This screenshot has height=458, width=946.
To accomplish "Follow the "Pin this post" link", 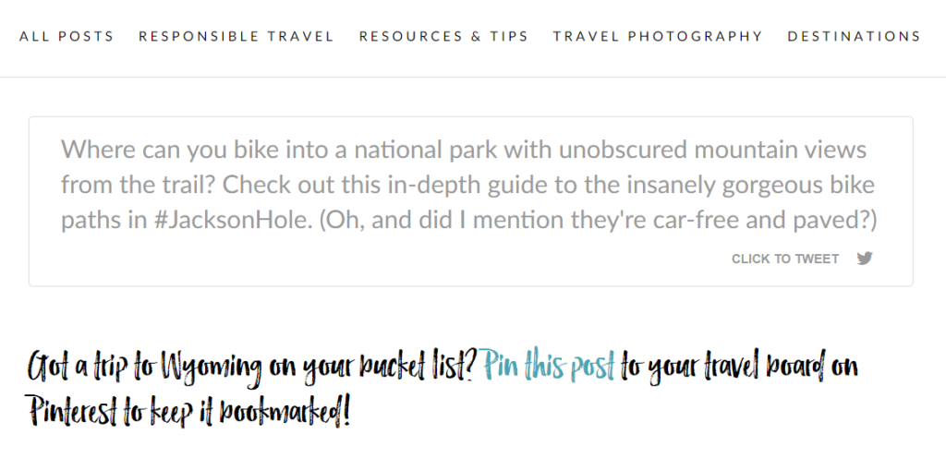I will click(549, 368).
